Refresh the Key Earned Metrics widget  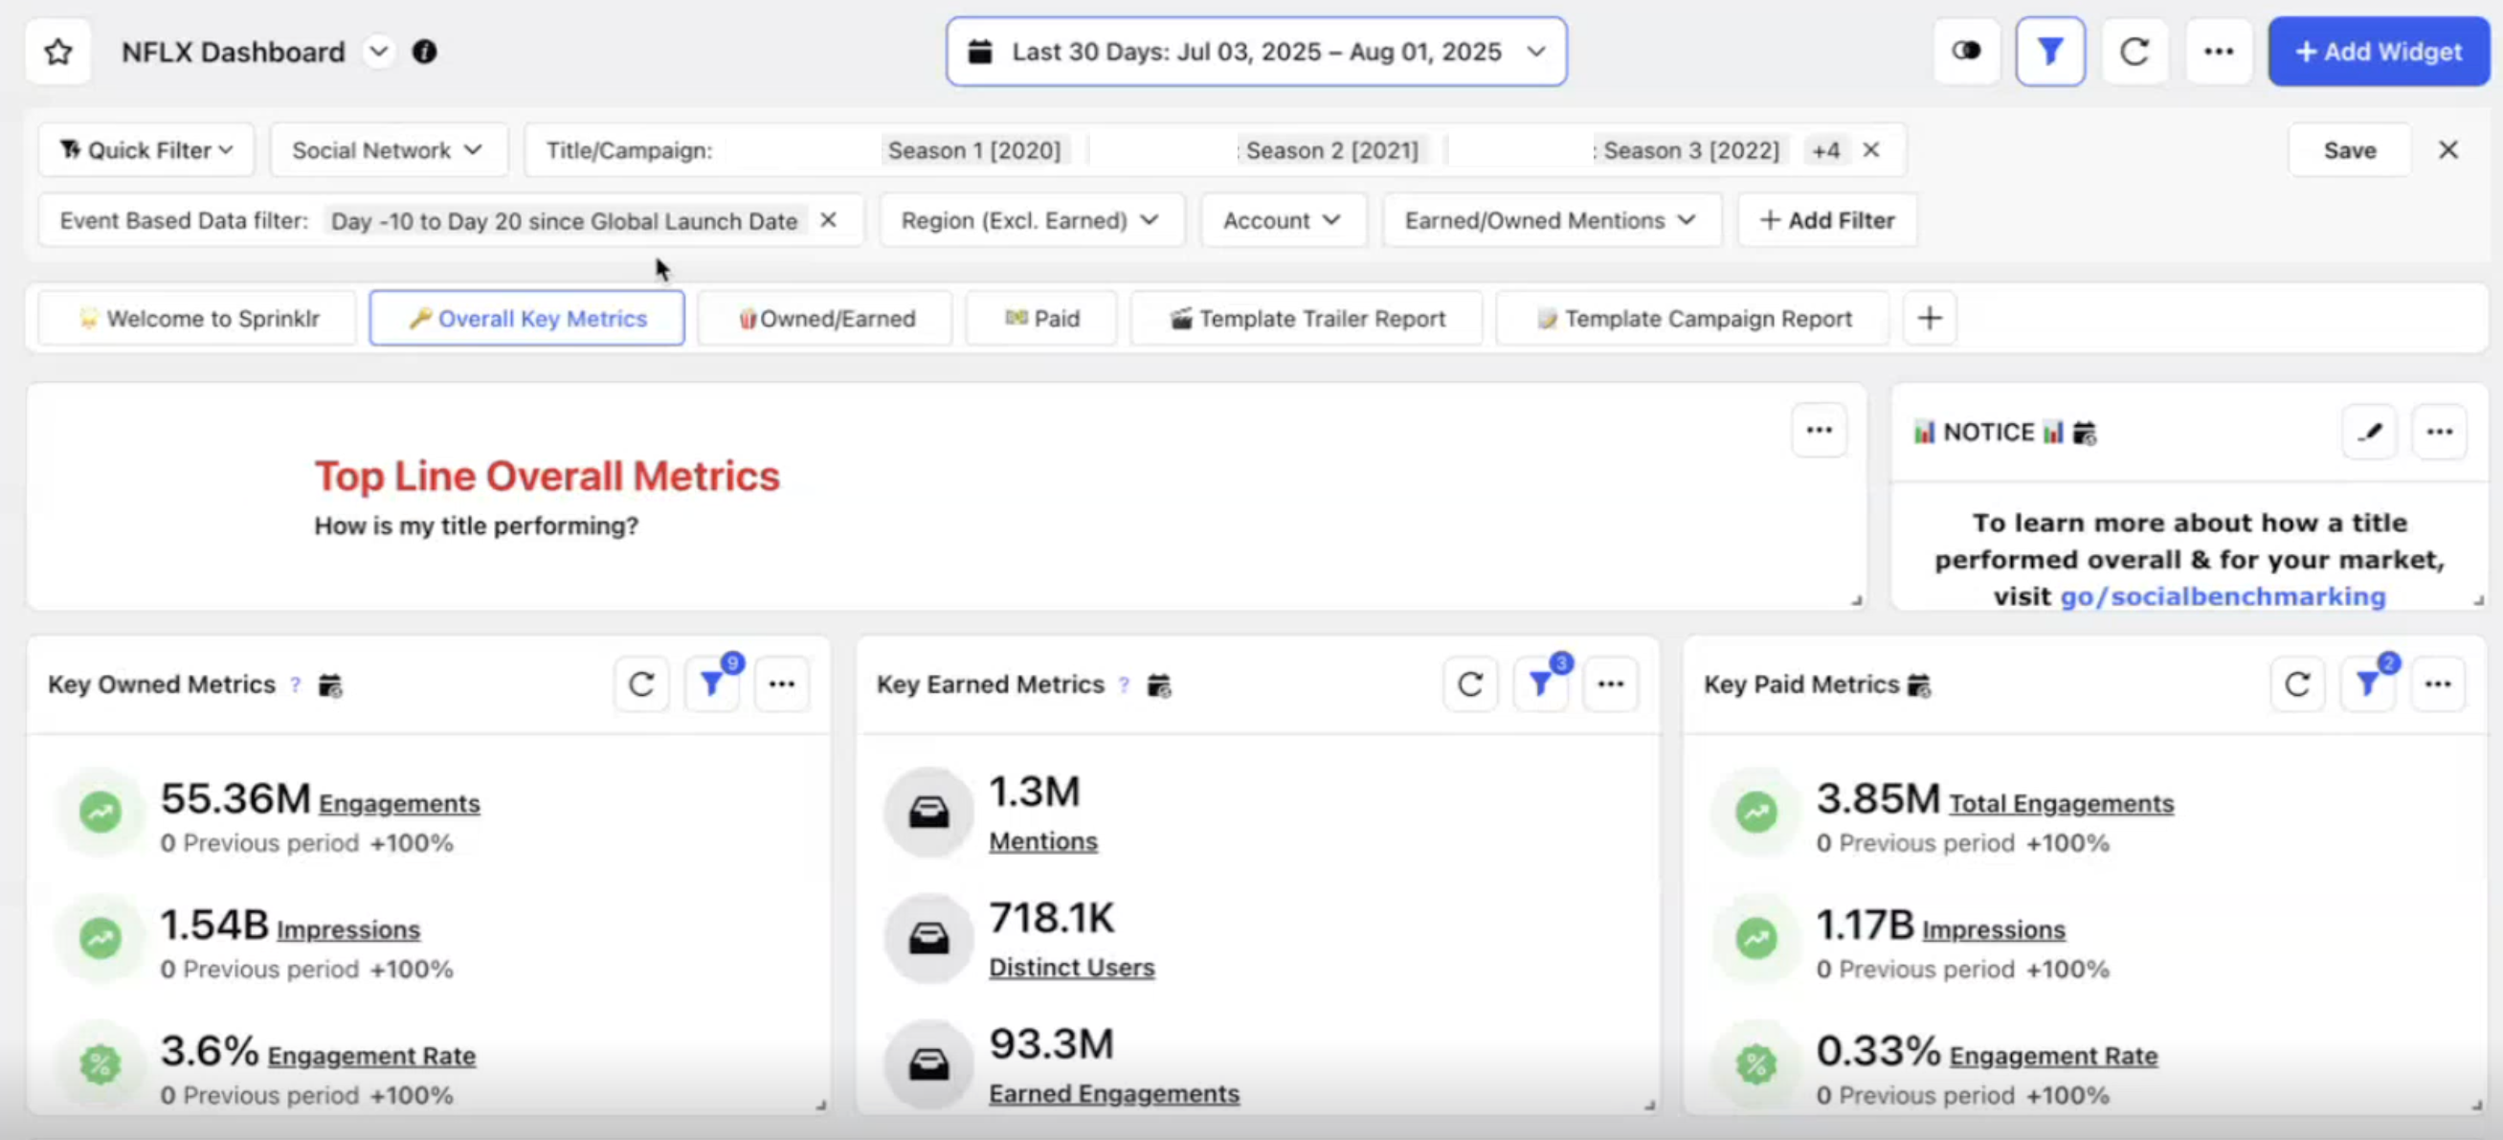[x=1470, y=684]
